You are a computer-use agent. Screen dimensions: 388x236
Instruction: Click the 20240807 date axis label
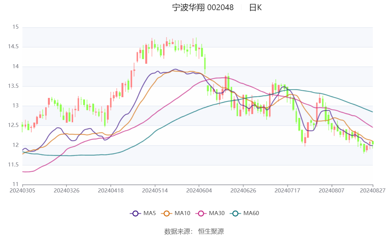[x=331, y=190]
